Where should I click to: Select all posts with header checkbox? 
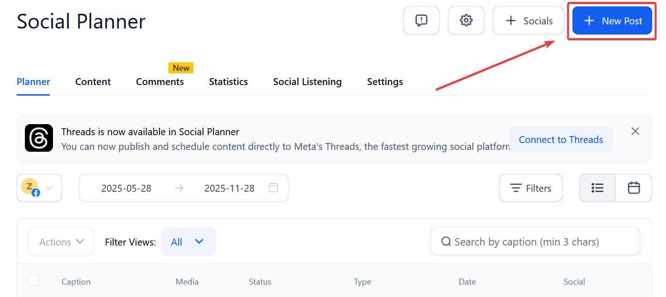pyautogui.click(x=34, y=281)
